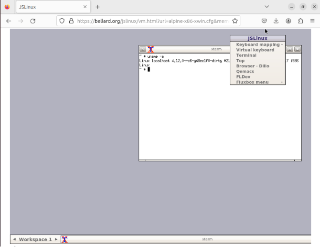
Task: Go forward one page
Action: coord(21,21)
